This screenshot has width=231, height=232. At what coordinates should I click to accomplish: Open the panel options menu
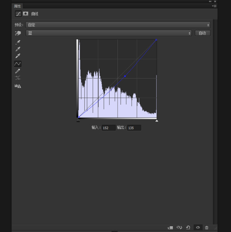[214, 6]
